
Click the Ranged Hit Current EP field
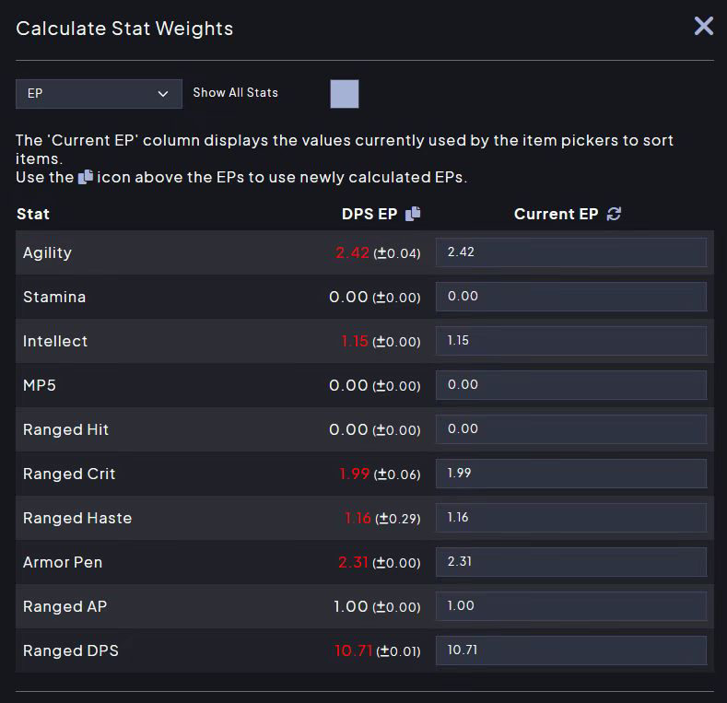point(571,429)
